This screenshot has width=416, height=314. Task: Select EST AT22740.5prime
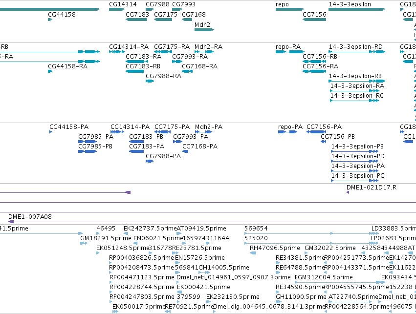tap(350, 302)
